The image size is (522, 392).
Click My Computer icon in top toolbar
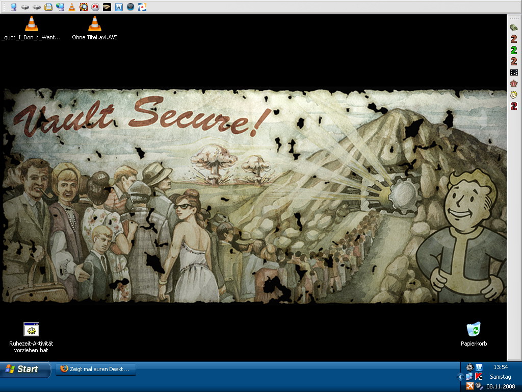tap(14, 7)
